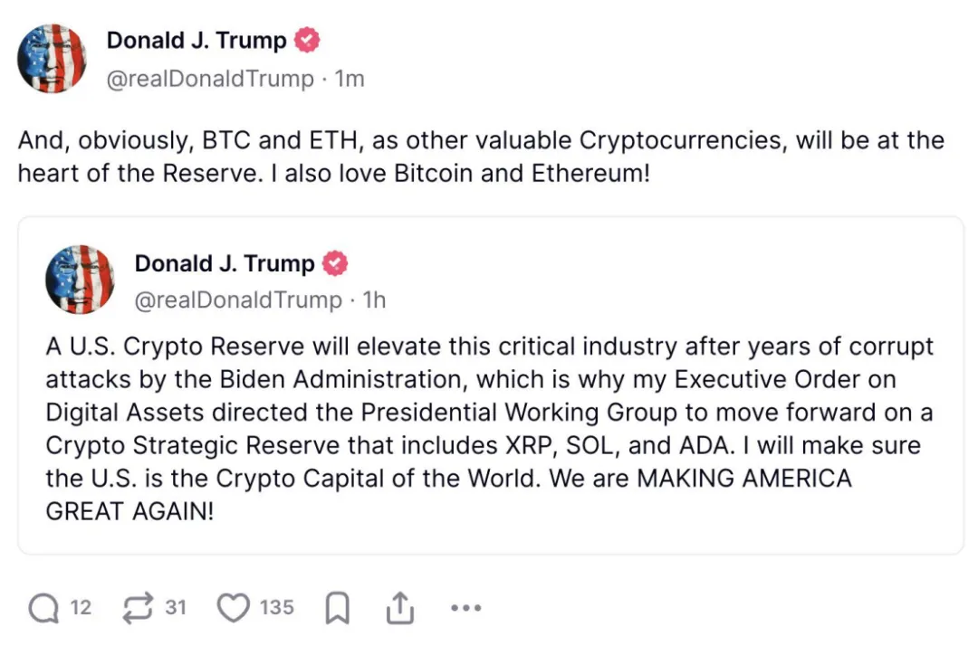
Task: Click the bookmark icon to save this post
Action: coord(337,608)
